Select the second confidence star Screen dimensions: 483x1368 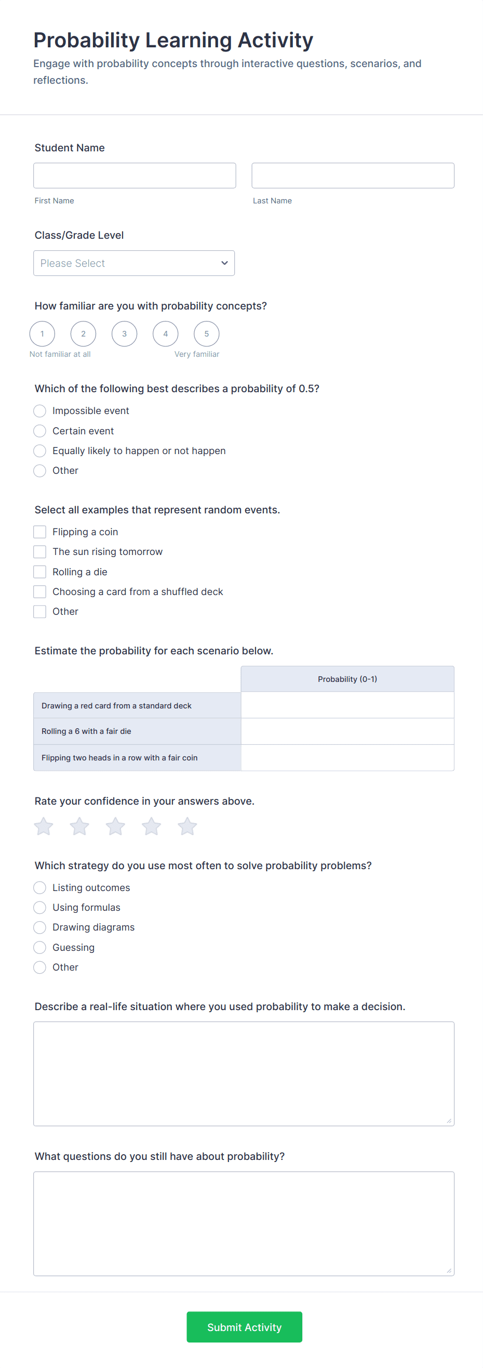[79, 827]
